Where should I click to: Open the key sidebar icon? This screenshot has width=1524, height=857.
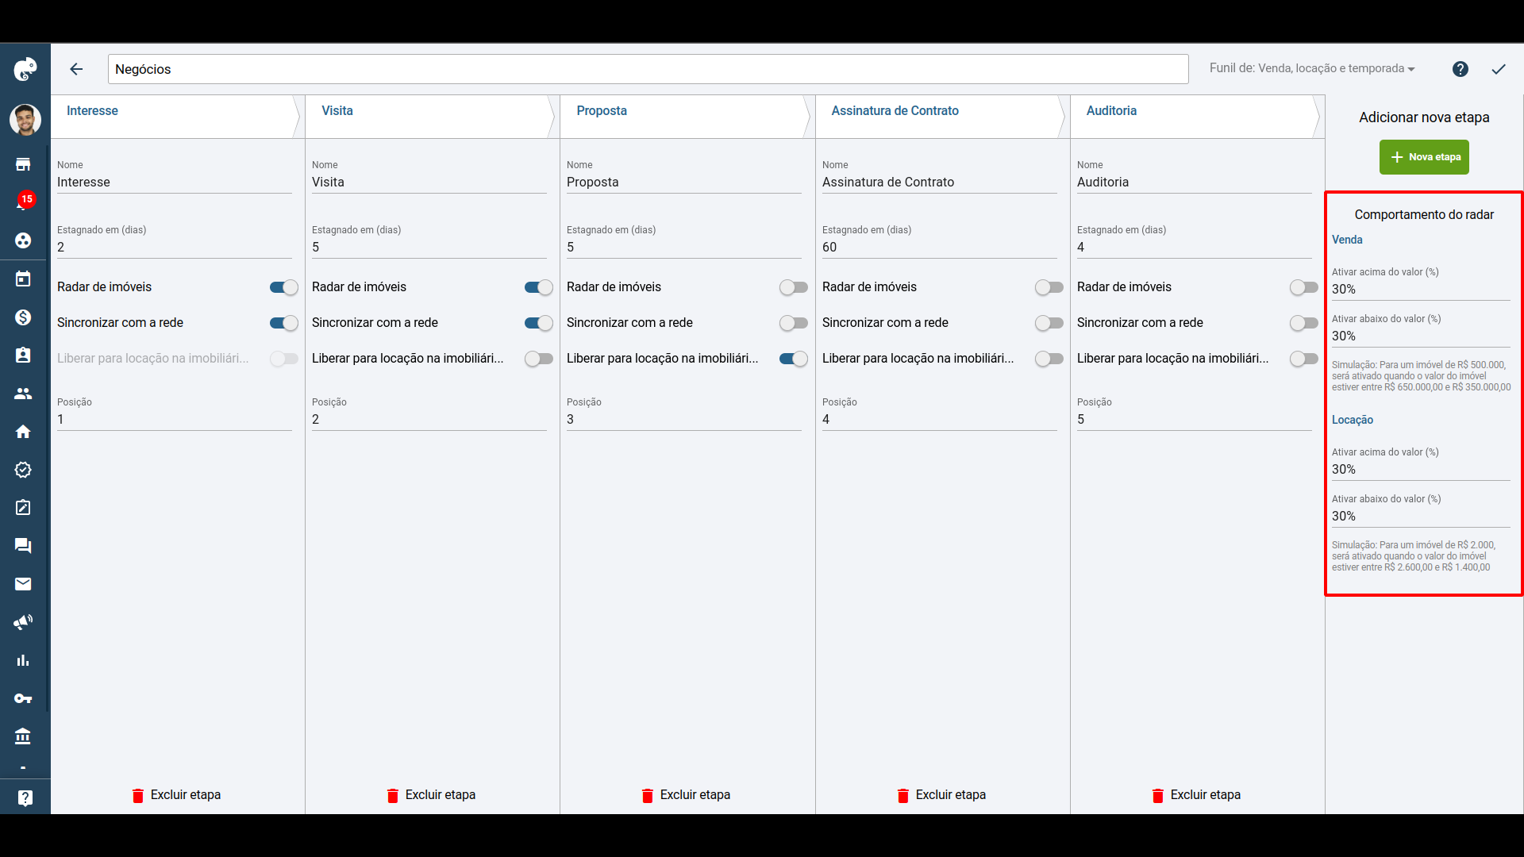click(x=23, y=698)
